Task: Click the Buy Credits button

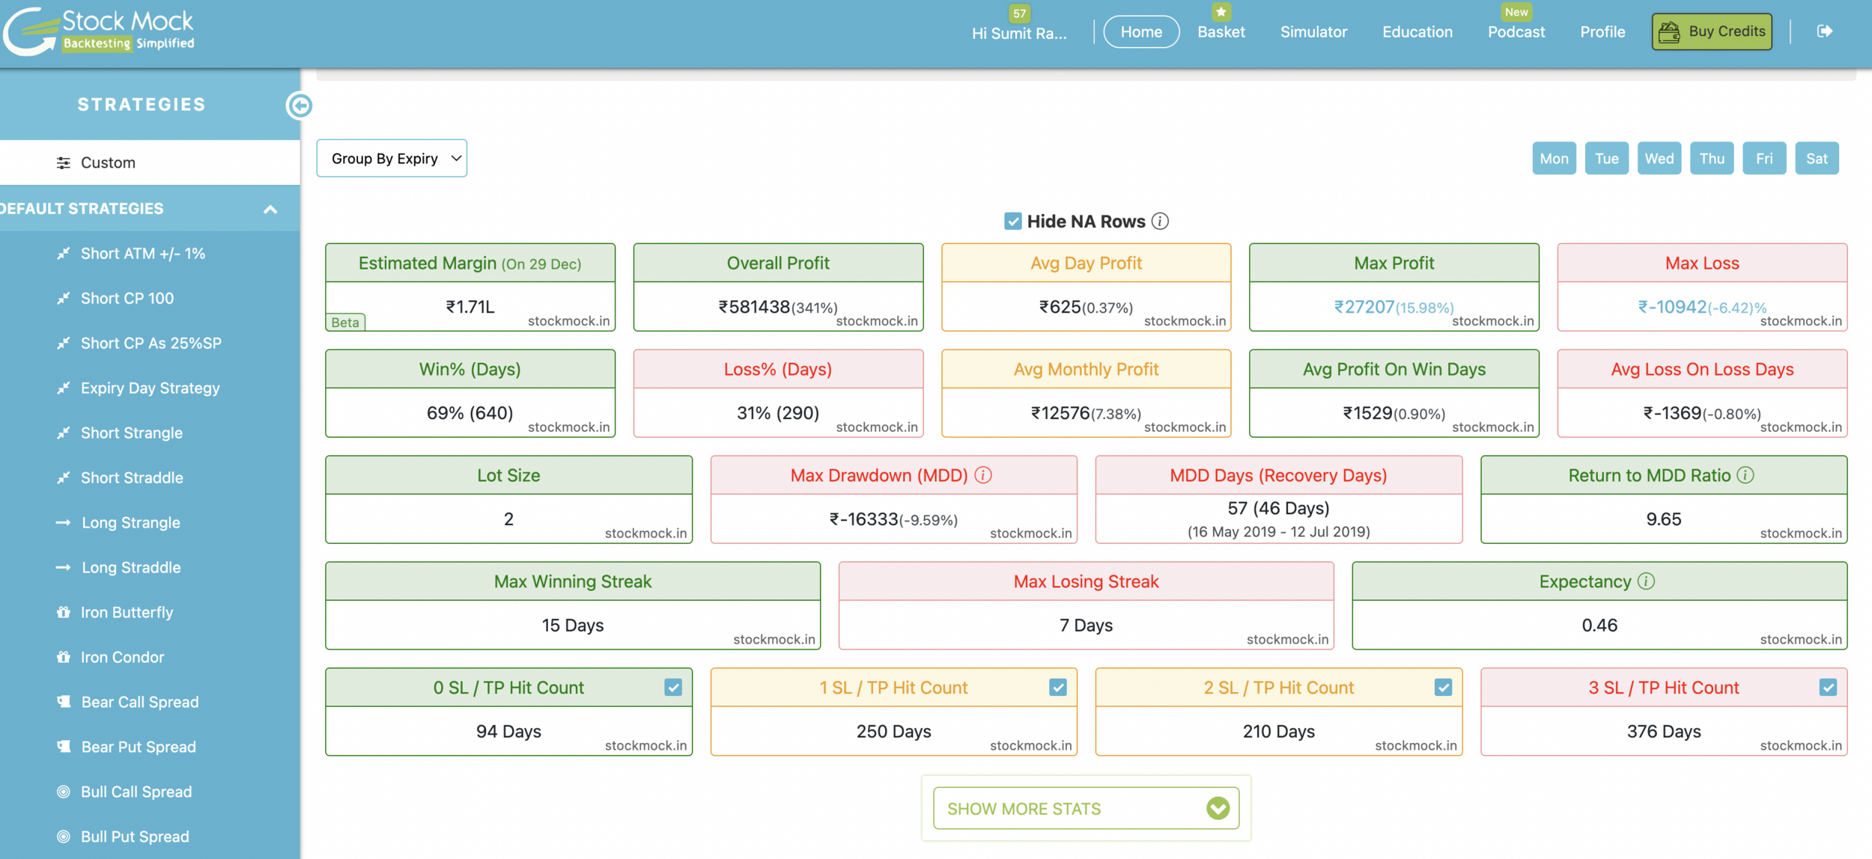Action: point(1712,32)
